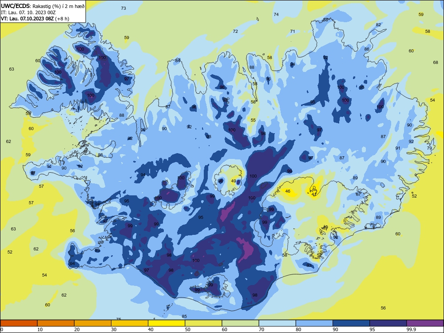Viewport: 444px width, 333px height.
Task: Click the 10–20 orange legend swatch
Action: tap(56, 323)
